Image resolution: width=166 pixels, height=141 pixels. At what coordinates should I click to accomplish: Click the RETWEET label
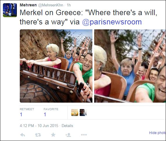(27, 109)
